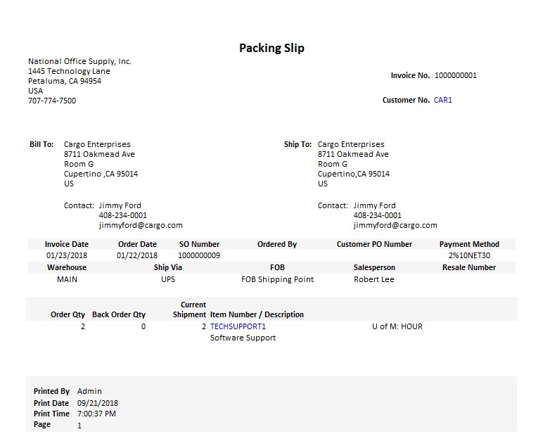The image size is (538, 434).
Task: Select salesperson Robert Lee
Action: click(x=374, y=279)
